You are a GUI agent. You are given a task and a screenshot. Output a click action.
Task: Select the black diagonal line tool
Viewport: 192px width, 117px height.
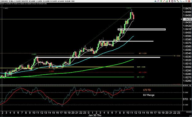178,1
